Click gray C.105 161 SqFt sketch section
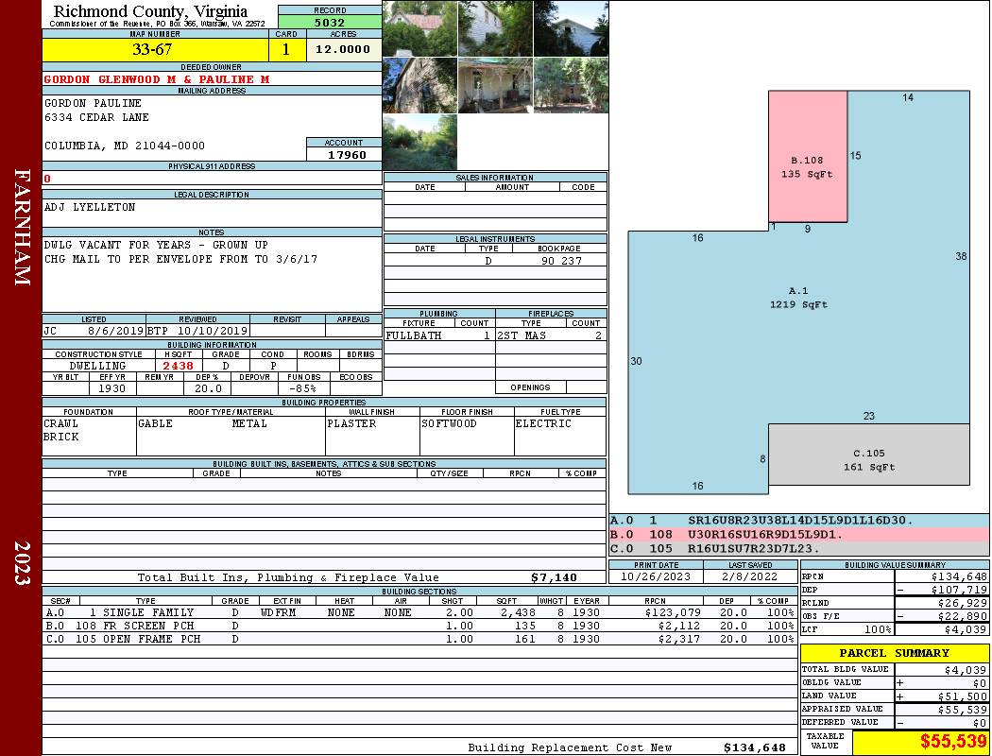 [868, 455]
